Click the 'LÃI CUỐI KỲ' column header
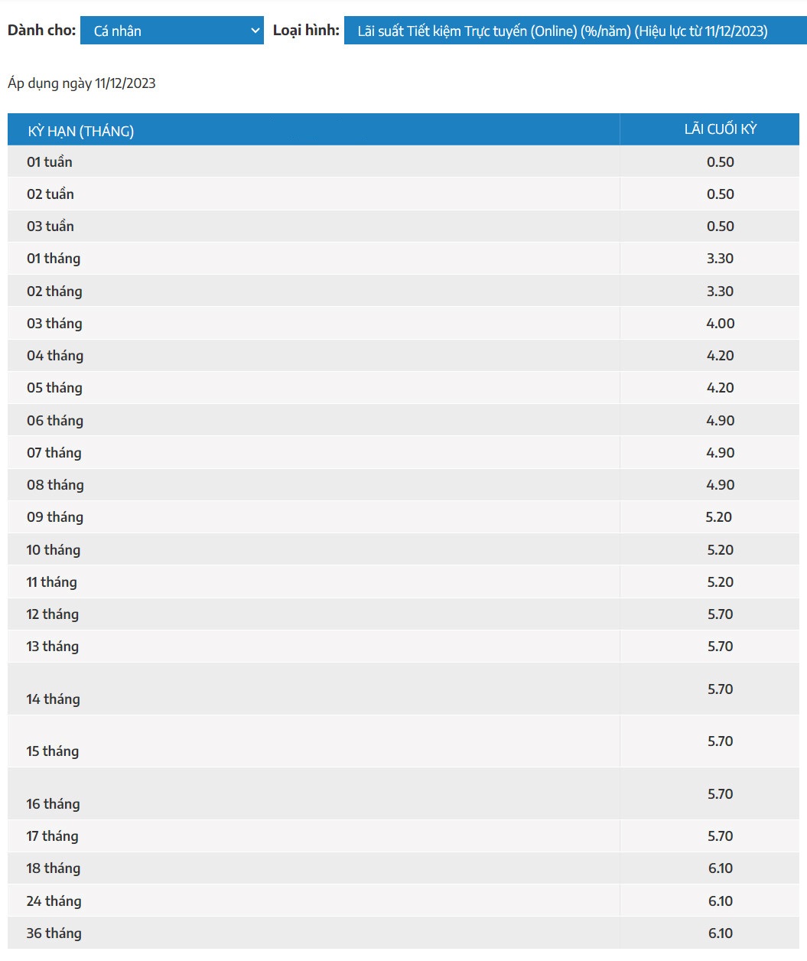Viewport: 807px width, 961px height. (x=720, y=129)
